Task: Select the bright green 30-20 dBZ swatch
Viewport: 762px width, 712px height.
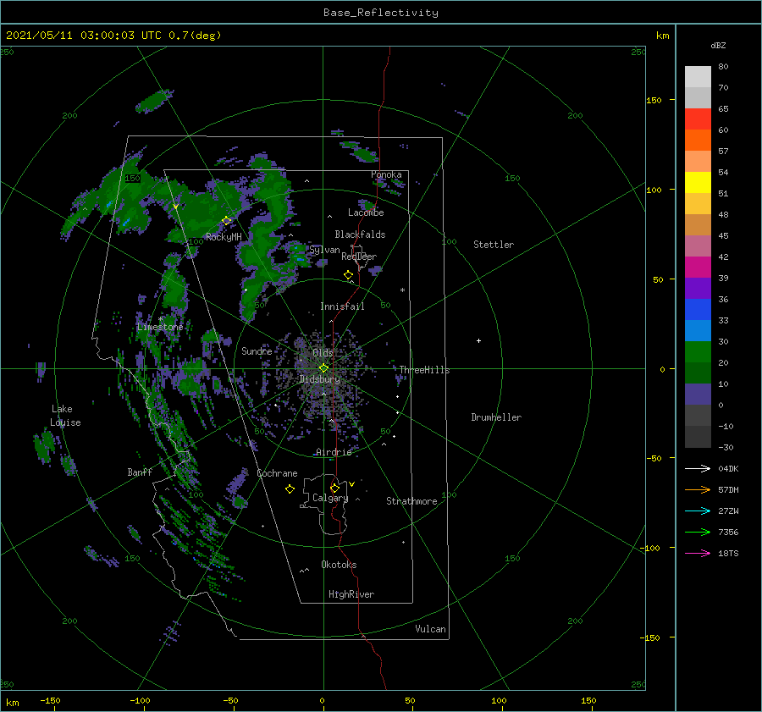Action: pos(698,351)
